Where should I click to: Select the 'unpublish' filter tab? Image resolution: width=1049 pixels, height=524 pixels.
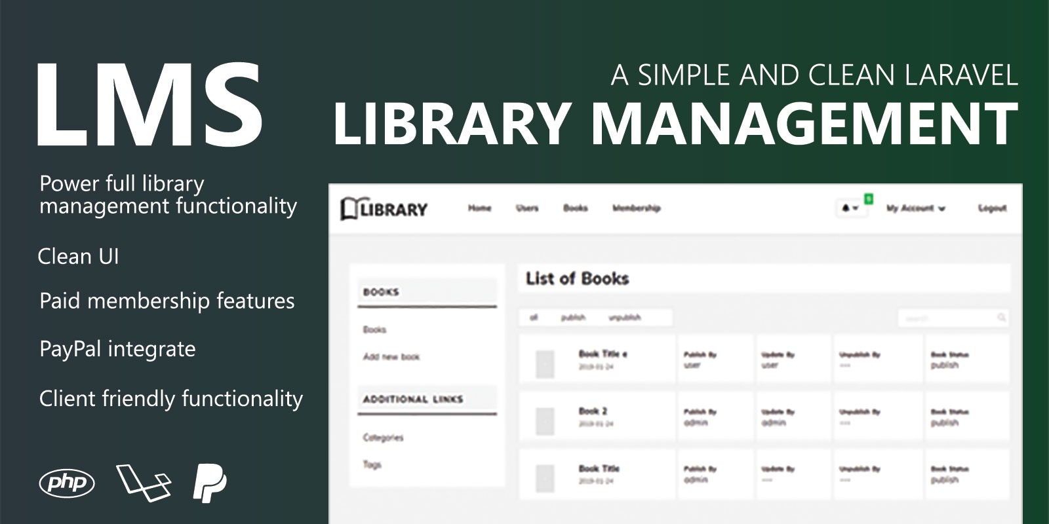(x=624, y=318)
